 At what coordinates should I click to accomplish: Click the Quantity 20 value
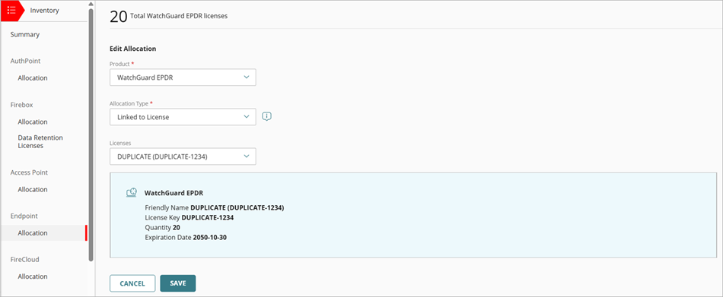click(176, 228)
